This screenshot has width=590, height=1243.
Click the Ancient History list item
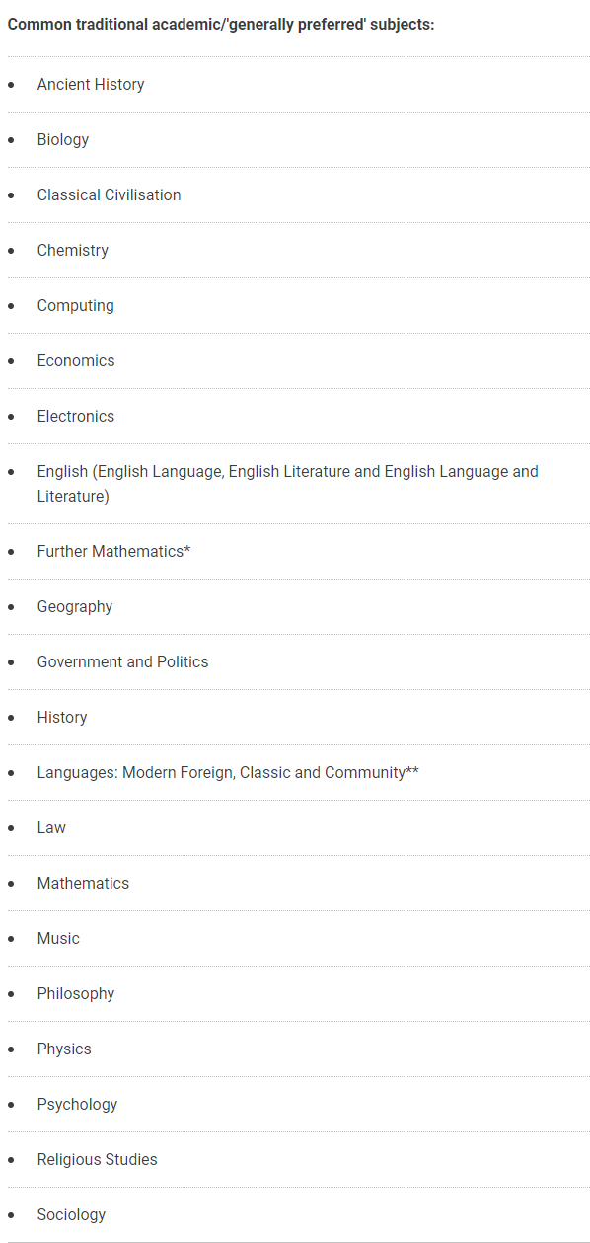pyautogui.click(x=91, y=85)
